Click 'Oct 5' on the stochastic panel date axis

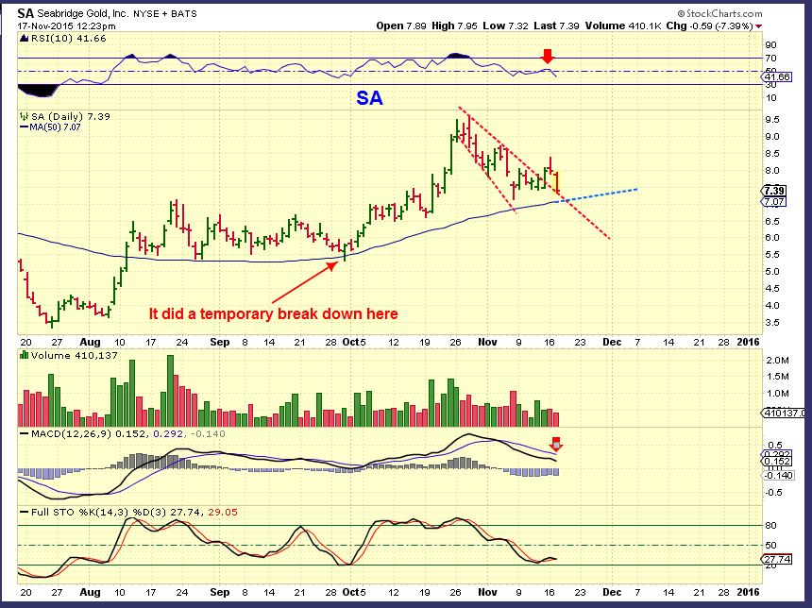[x=354, y=592]
